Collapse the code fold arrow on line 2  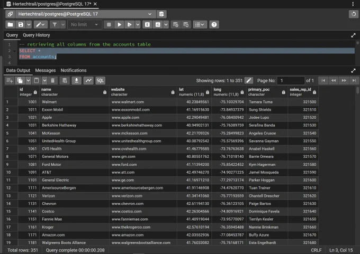(14, 51)
